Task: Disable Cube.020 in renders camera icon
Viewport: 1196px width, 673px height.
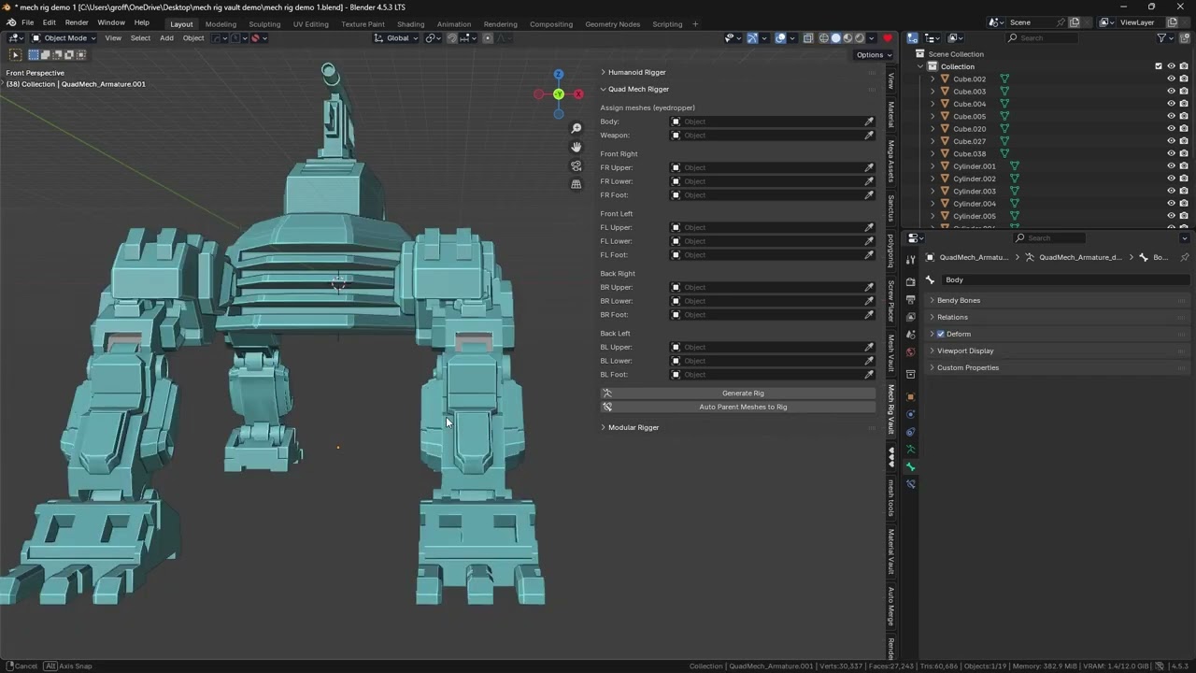Action: 1184,129
